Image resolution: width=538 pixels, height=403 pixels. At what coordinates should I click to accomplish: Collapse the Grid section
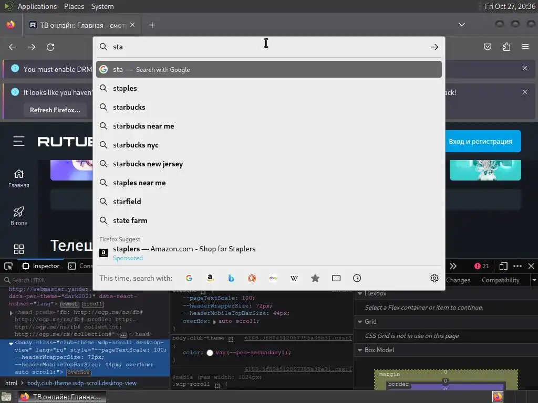(360, 322)
